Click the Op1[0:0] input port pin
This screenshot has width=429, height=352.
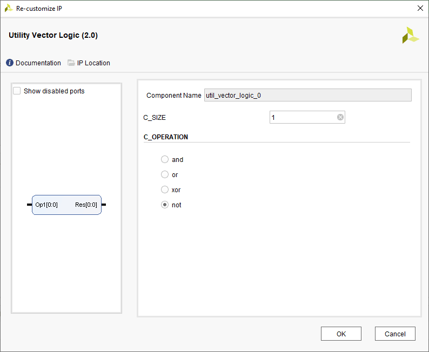click(x=29, y=205)
